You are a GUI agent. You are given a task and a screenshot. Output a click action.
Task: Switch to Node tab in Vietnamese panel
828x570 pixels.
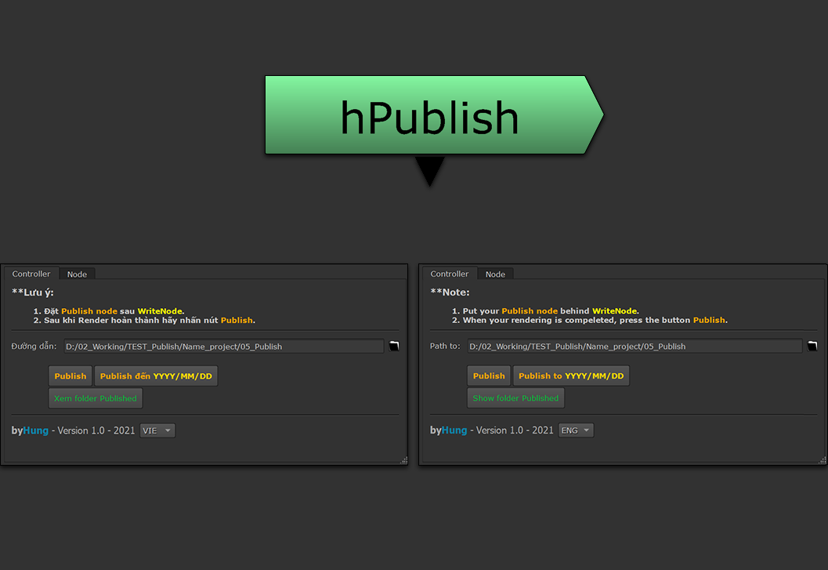(77, 274)
